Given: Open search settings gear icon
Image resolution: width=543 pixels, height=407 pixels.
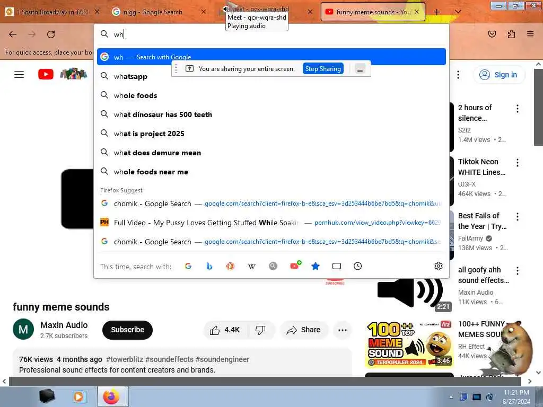Looking at the screenshot, I should 439,266.
